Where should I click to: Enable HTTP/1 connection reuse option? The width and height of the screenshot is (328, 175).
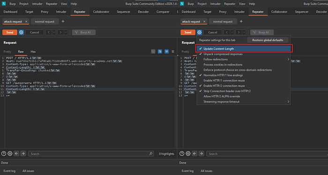[244, 80]
